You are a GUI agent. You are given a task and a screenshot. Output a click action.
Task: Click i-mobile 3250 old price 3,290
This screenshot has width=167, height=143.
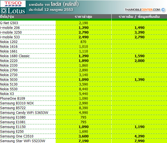(x=139, y=32)
